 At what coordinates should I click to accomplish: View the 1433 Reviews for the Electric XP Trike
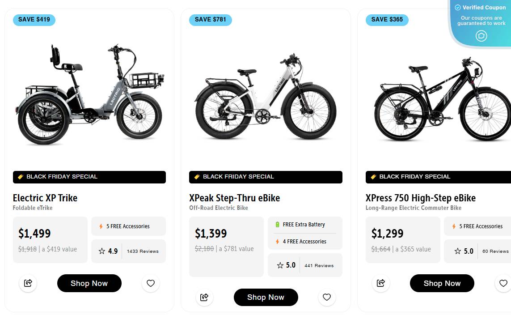tap(143, 251)
